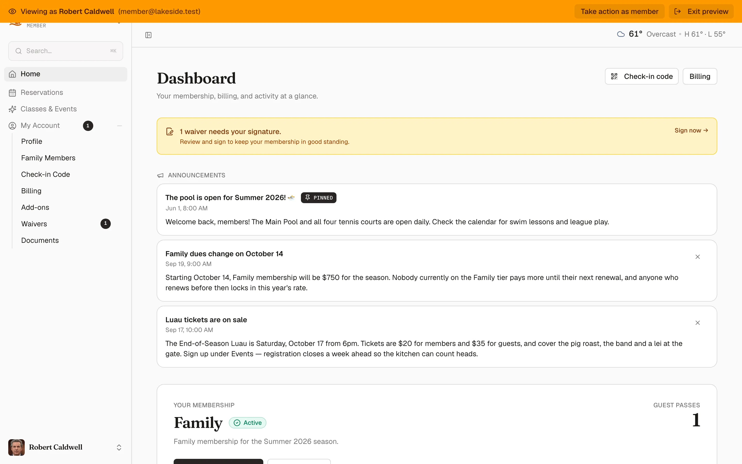Screen dimensions: 742x464
Task: Click the Active membership status badge
Action: pos(247,423)
